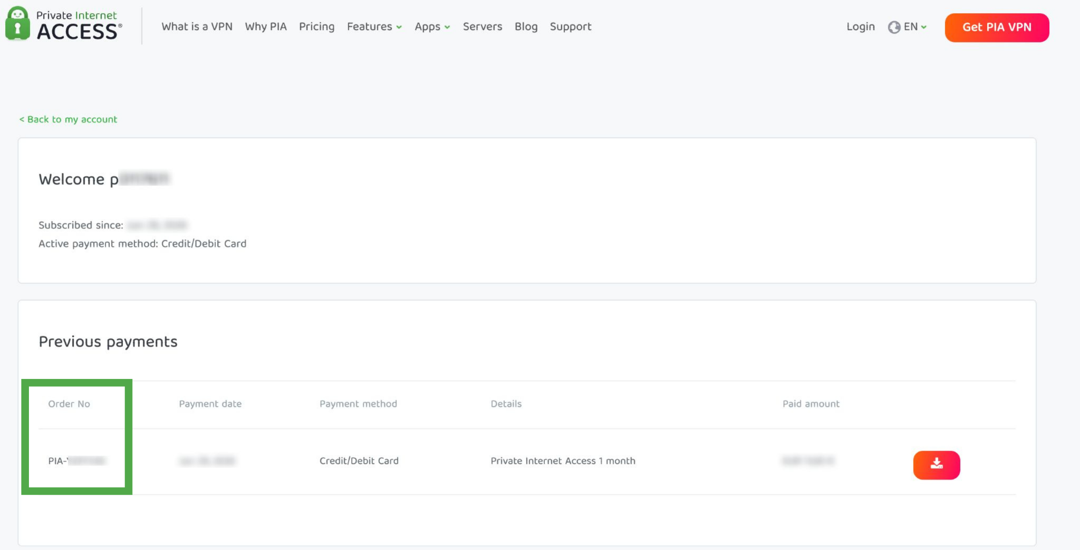Click the globe language icon
1080x550 pixels.
pos(894,27)
